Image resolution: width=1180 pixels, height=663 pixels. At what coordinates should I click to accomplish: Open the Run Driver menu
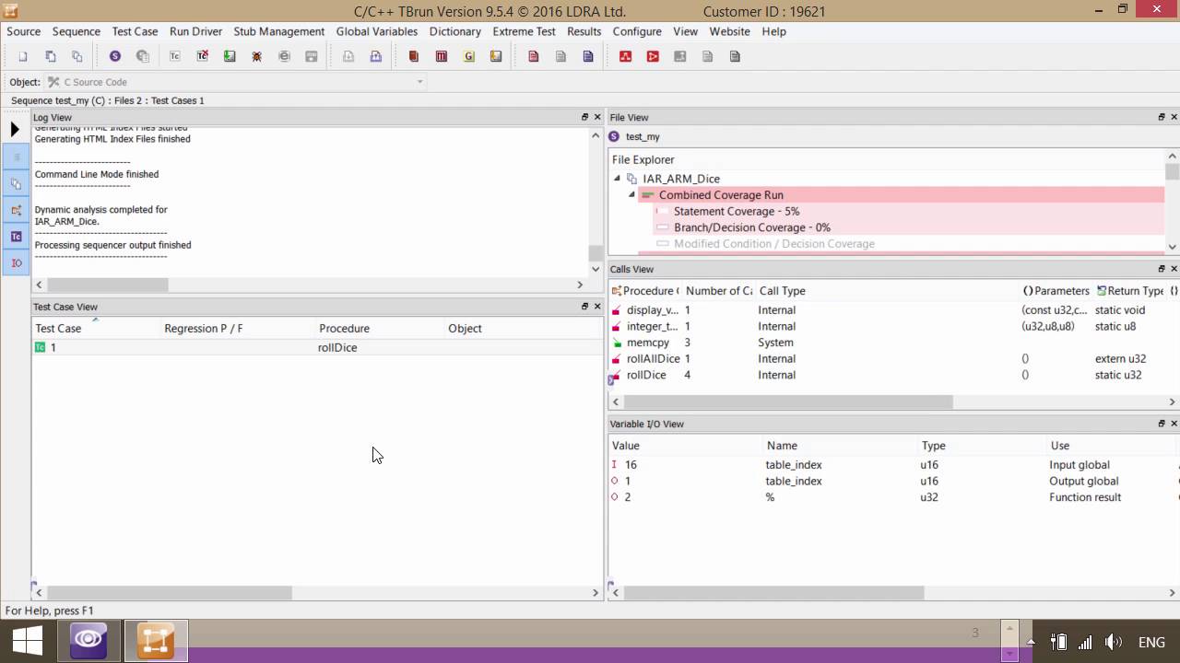(195, 31)
